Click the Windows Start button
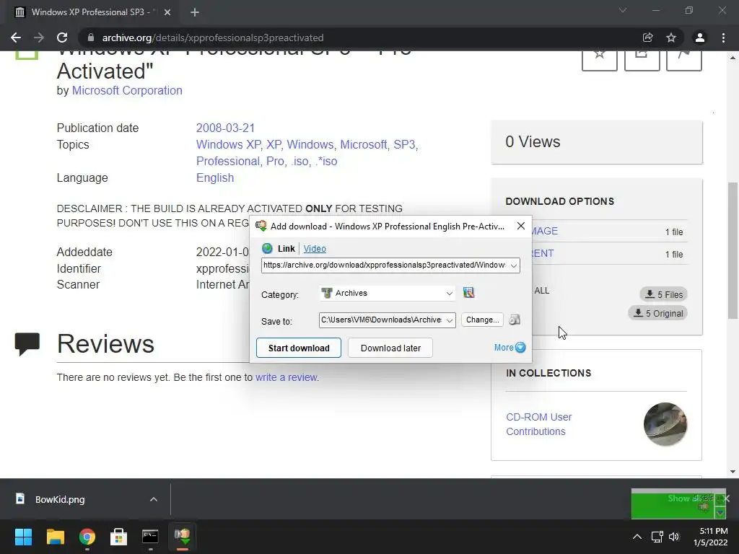The image size is (739, 554). click(23, 537)
